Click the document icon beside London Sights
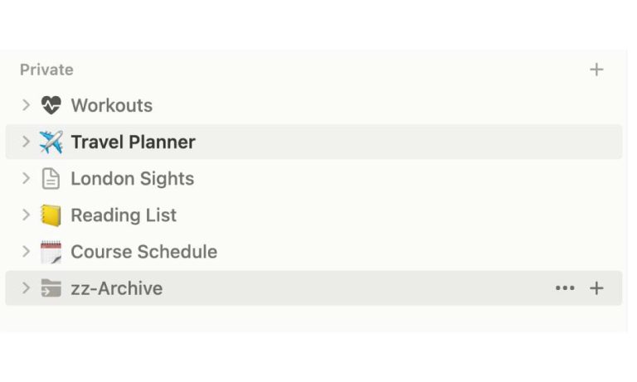Screen dimensions: 637x382 click(51, 179)
